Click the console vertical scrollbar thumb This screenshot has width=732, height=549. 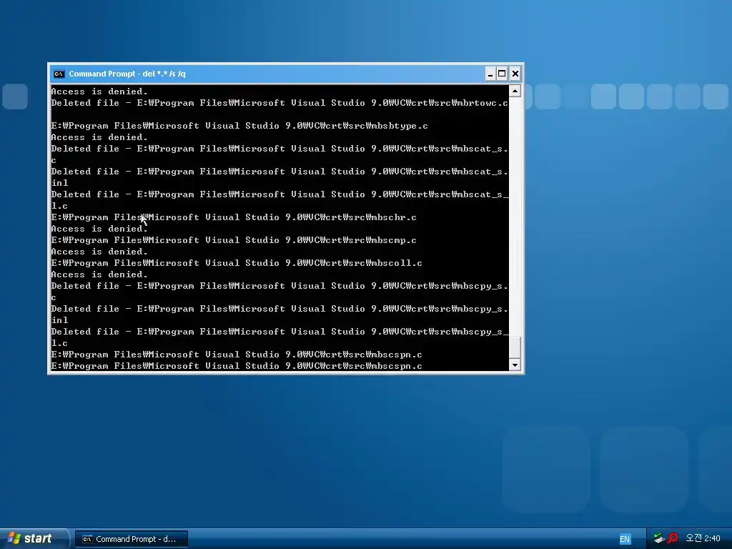(x=515, y=347)
